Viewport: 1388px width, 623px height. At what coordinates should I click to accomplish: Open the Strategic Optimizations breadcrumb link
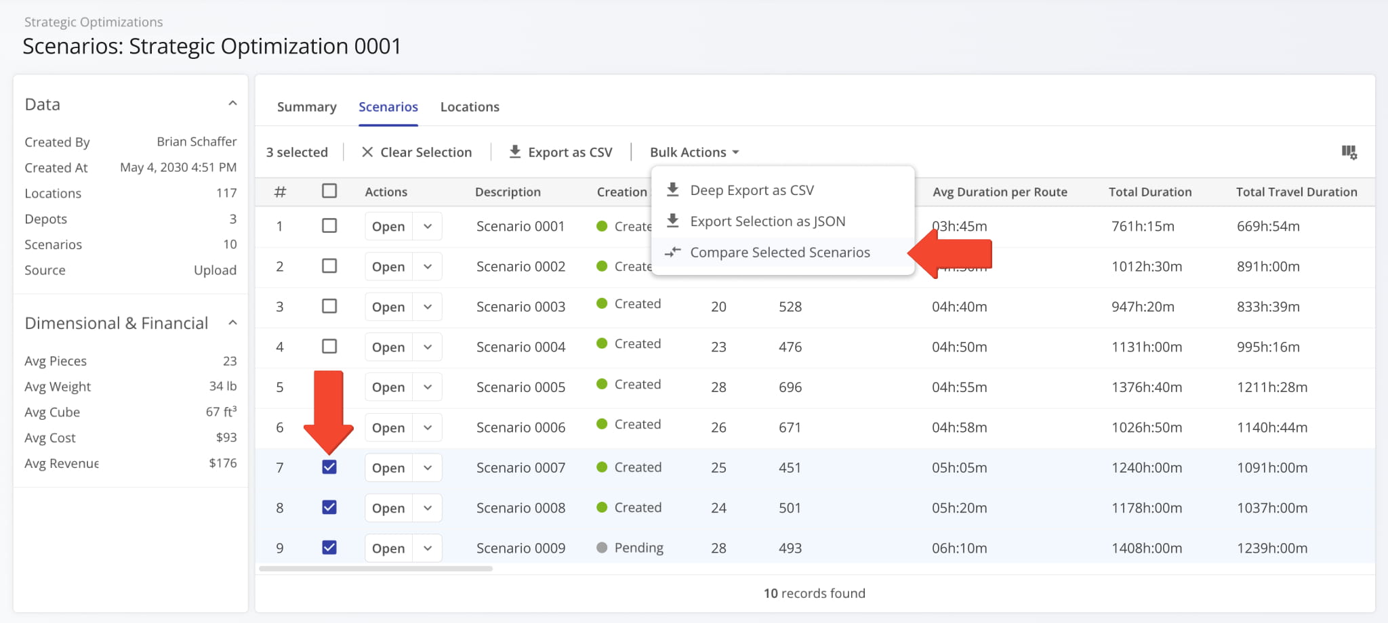[94, 22]
